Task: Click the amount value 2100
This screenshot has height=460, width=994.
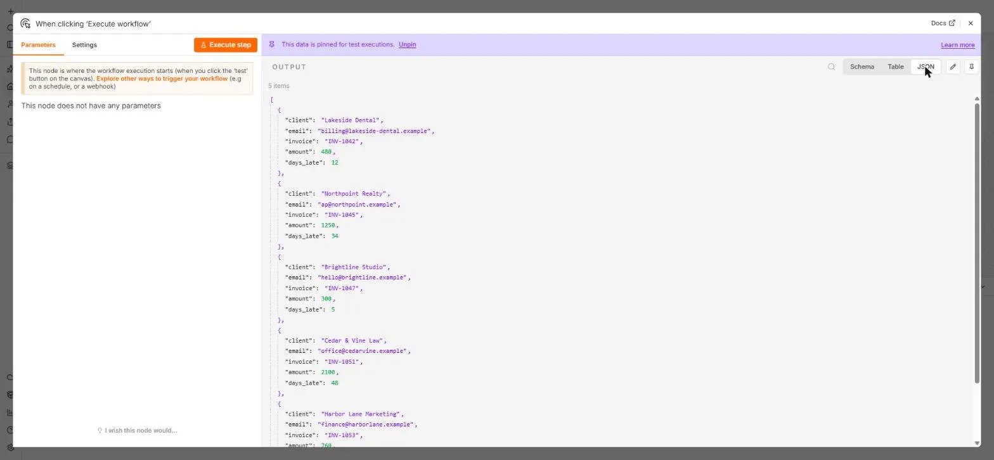Action: (328, 373)
